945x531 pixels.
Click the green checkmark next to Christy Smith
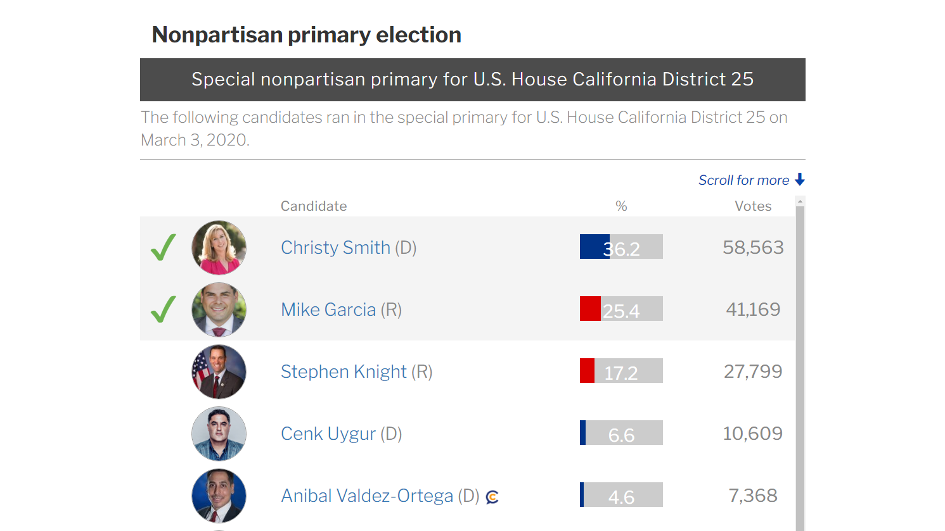point(163,247)
